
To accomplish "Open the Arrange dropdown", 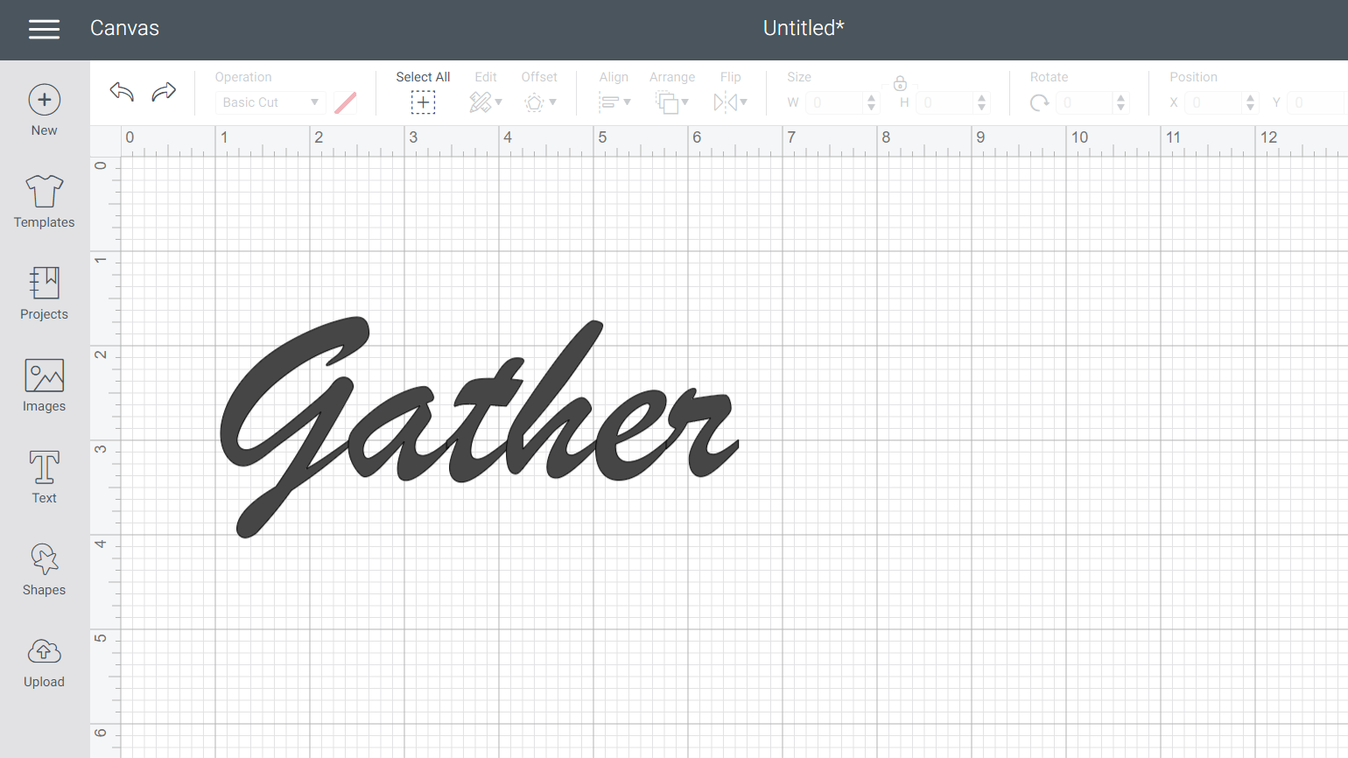I will (672, 102).
